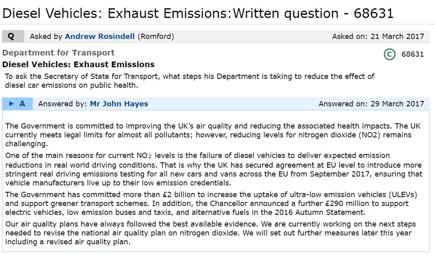Click the question text about diesel car emissions

(190, 81)
